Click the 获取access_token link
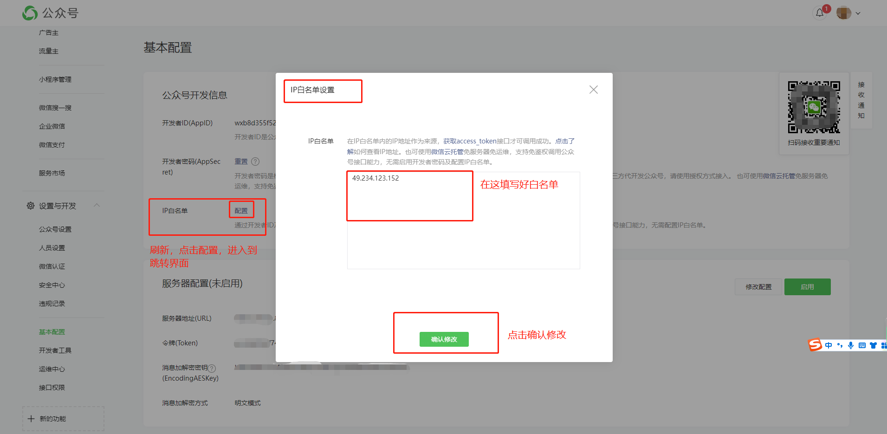The width and height of the screenshot is (887, 434). [469, 141]
